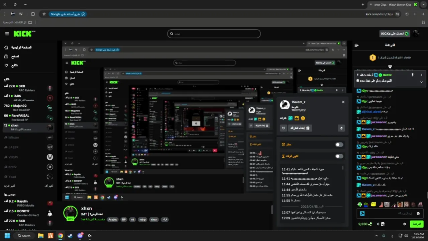Click the green KICK logo

click(x=24, y=33)
